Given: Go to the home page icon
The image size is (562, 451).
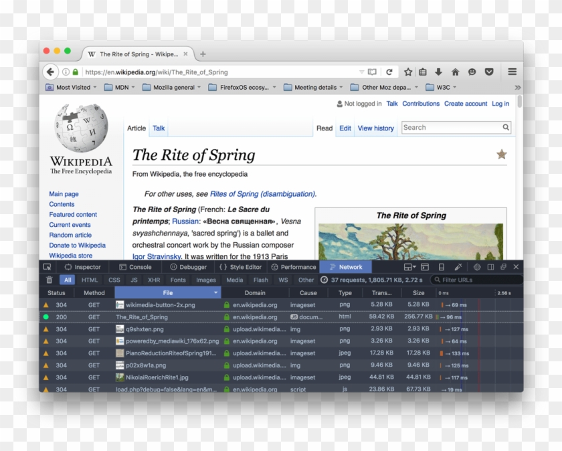Looking at the screenshot, I should (455, 72).
